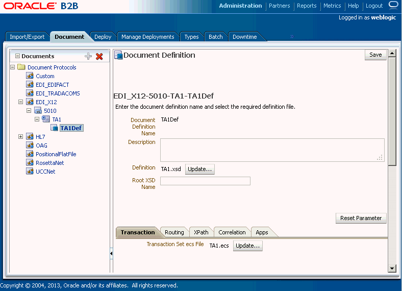This screenshot has width=402, height=291.
Task: Switch to the Routing sub-tab
Action: click(174, 232)
